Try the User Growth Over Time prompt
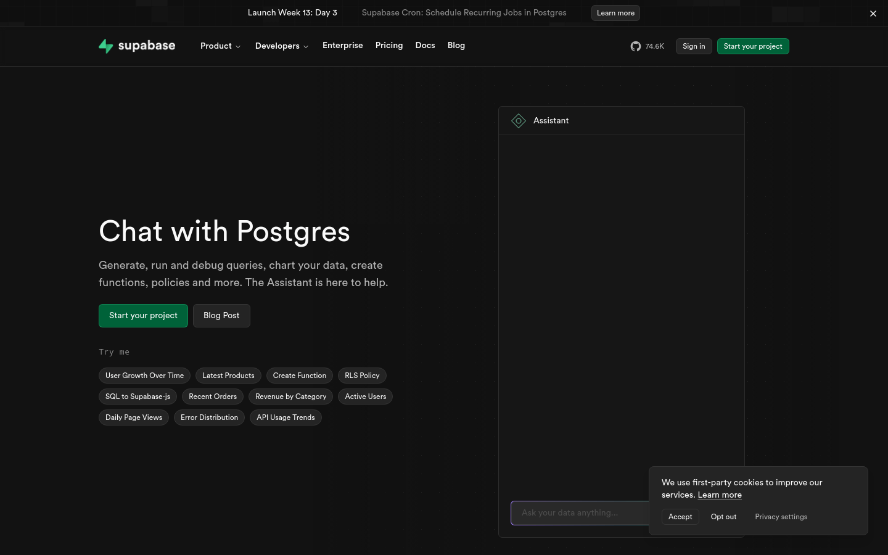Screen dimensions: 888x555 [144, 376]
